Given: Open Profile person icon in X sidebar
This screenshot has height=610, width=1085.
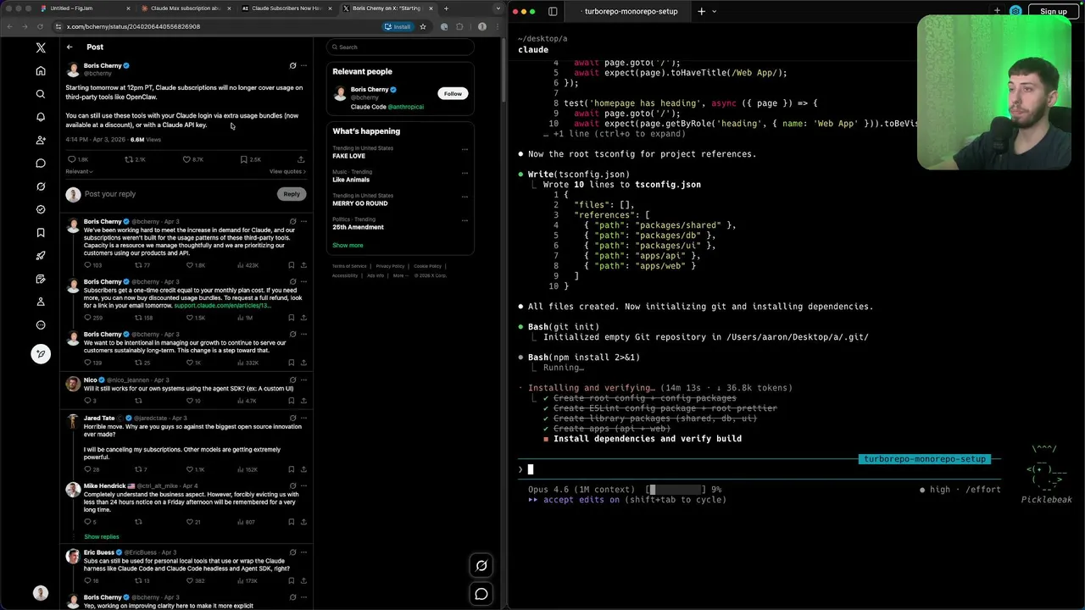Looking at the screenshot, I should 41,302.
